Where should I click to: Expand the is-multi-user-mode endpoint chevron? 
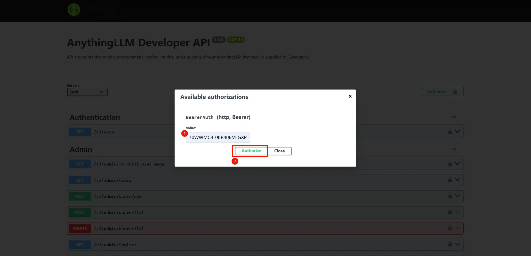[457, 164]
